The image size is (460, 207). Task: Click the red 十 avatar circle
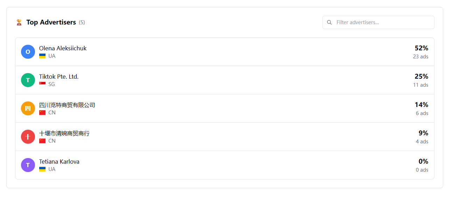coord(28,137)
